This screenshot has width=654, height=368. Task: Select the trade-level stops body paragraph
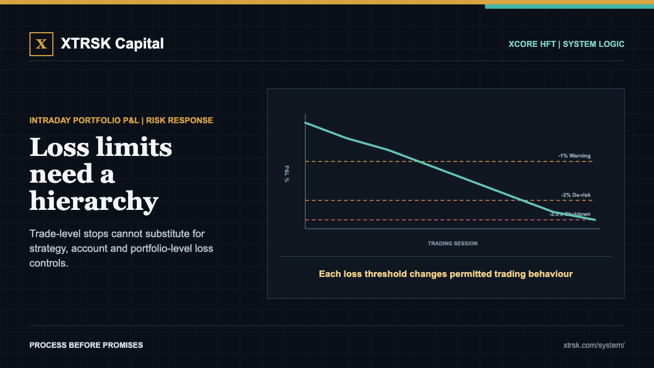point(121,249)
